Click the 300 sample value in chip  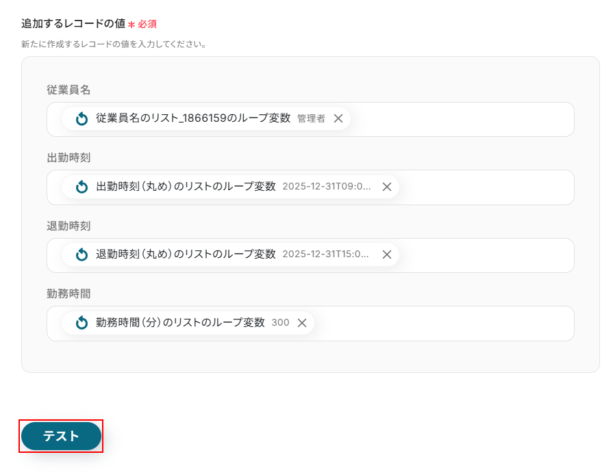(x=280, y=322)
